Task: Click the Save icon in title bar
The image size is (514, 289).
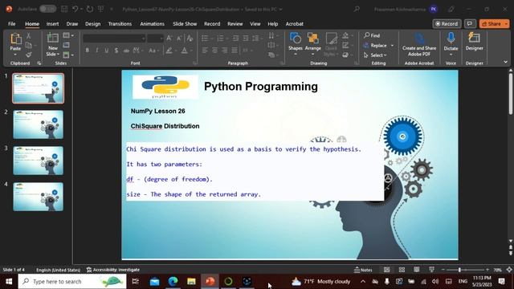Action: point(64,9)
